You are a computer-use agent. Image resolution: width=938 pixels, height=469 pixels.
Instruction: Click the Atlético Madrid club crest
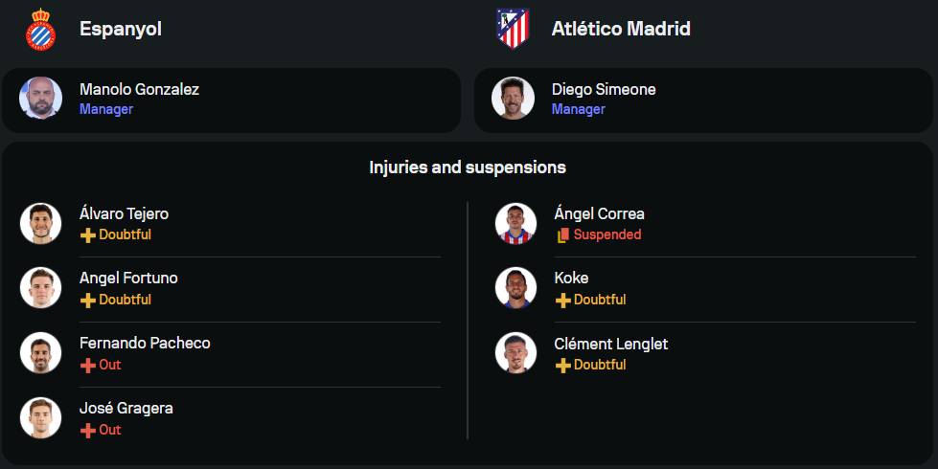click(513, 29)
